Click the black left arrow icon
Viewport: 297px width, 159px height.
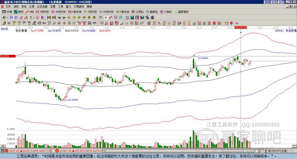(x=59, y=18)
